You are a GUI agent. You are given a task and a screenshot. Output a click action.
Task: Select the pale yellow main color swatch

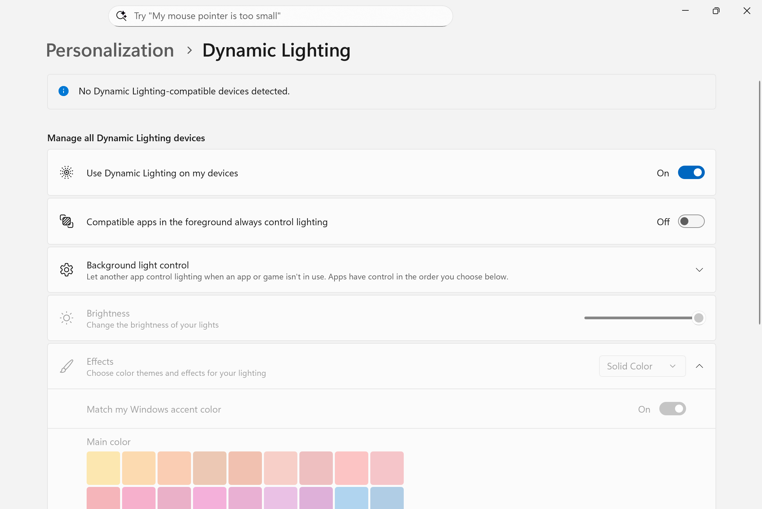point(103,468)
